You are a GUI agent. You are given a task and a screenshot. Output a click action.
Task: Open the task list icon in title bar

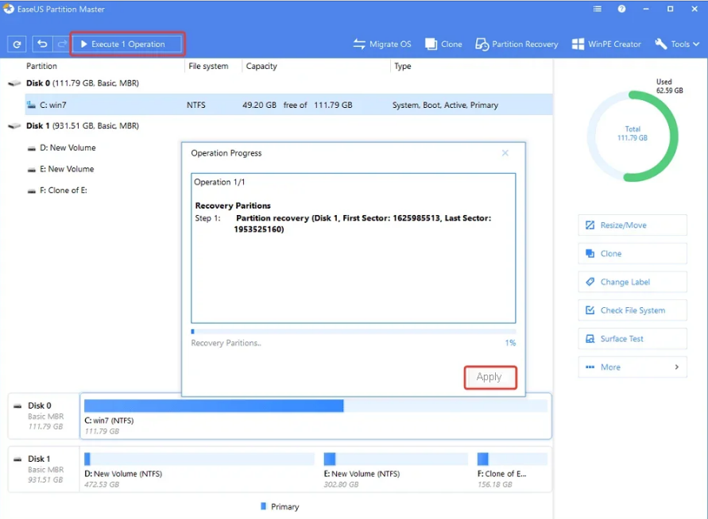pos(598,10)
